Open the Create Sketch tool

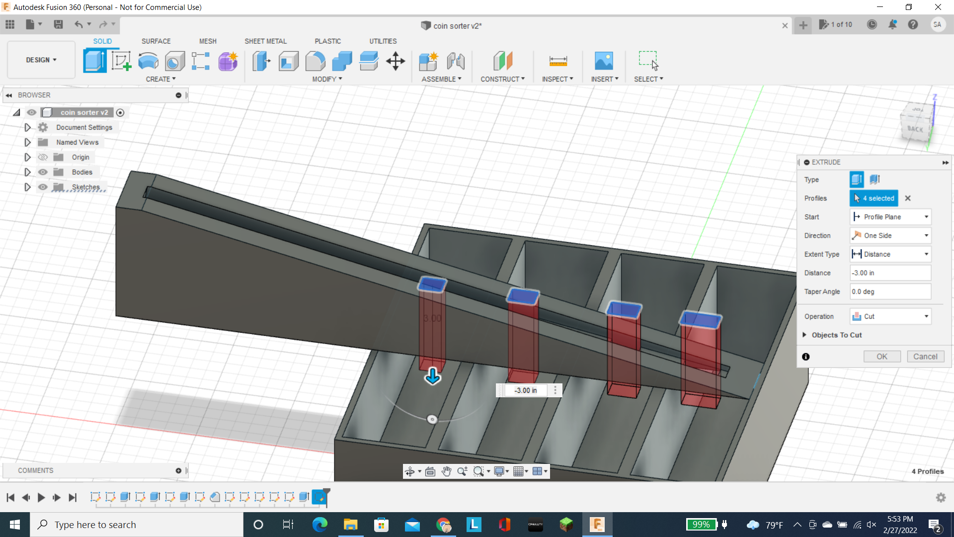click(x=121, y=60)
